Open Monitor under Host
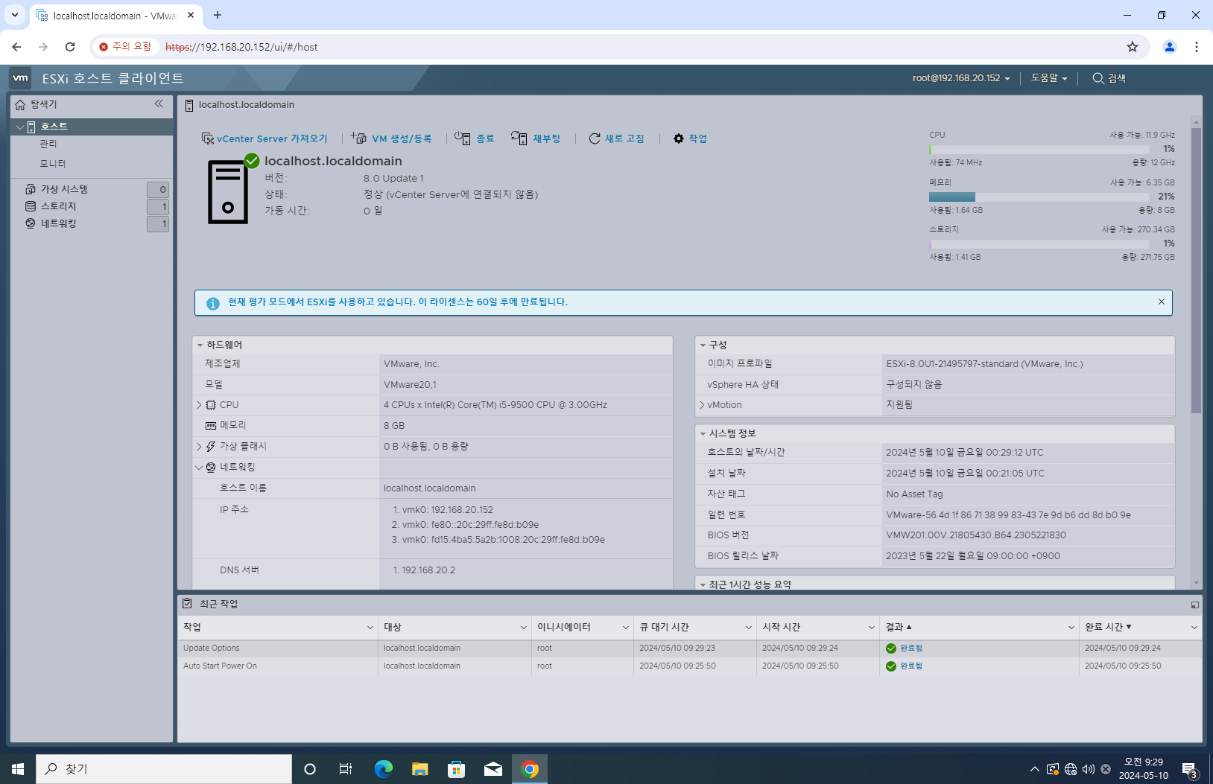 (52, 164)
